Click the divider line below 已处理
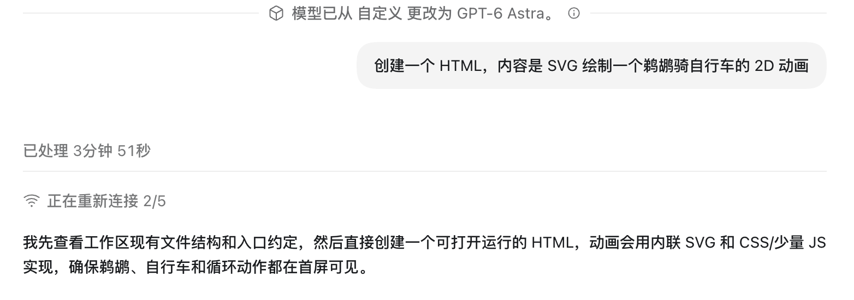Image resolution: width=854 pixels, height=300 pixels. [424, 171]
